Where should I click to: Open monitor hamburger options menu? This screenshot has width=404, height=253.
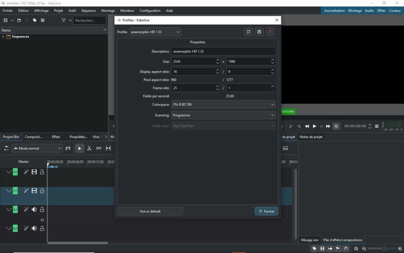tap(377, 126)
